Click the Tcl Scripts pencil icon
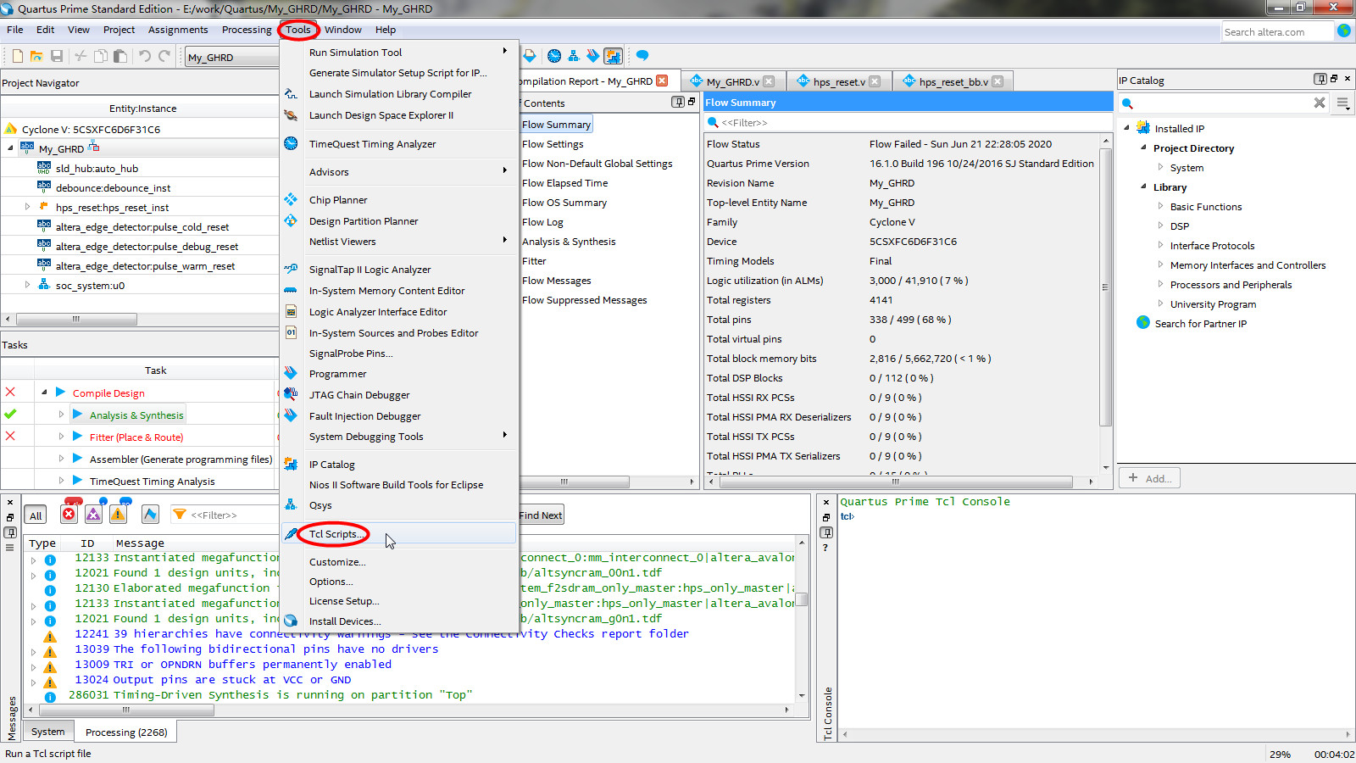Image resolution: width=1356 pixels, height=763 pixels. click(x=291, y=533)
